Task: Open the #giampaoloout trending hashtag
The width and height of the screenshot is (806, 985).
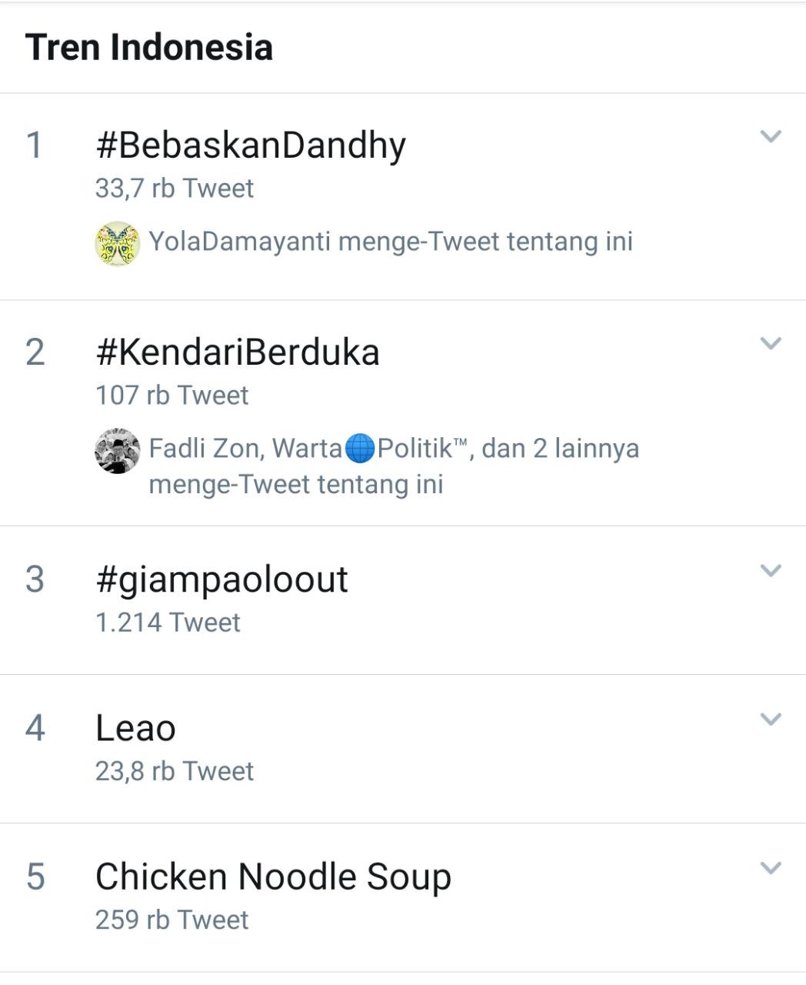Action: pos(221,579)
